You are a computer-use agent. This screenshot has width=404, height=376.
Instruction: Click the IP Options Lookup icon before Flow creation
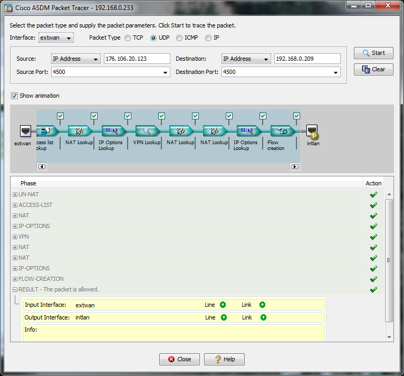[x=248, y=131]
